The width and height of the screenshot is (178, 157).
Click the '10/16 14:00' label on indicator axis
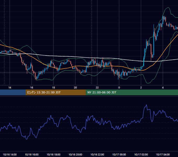click(10, 154)
